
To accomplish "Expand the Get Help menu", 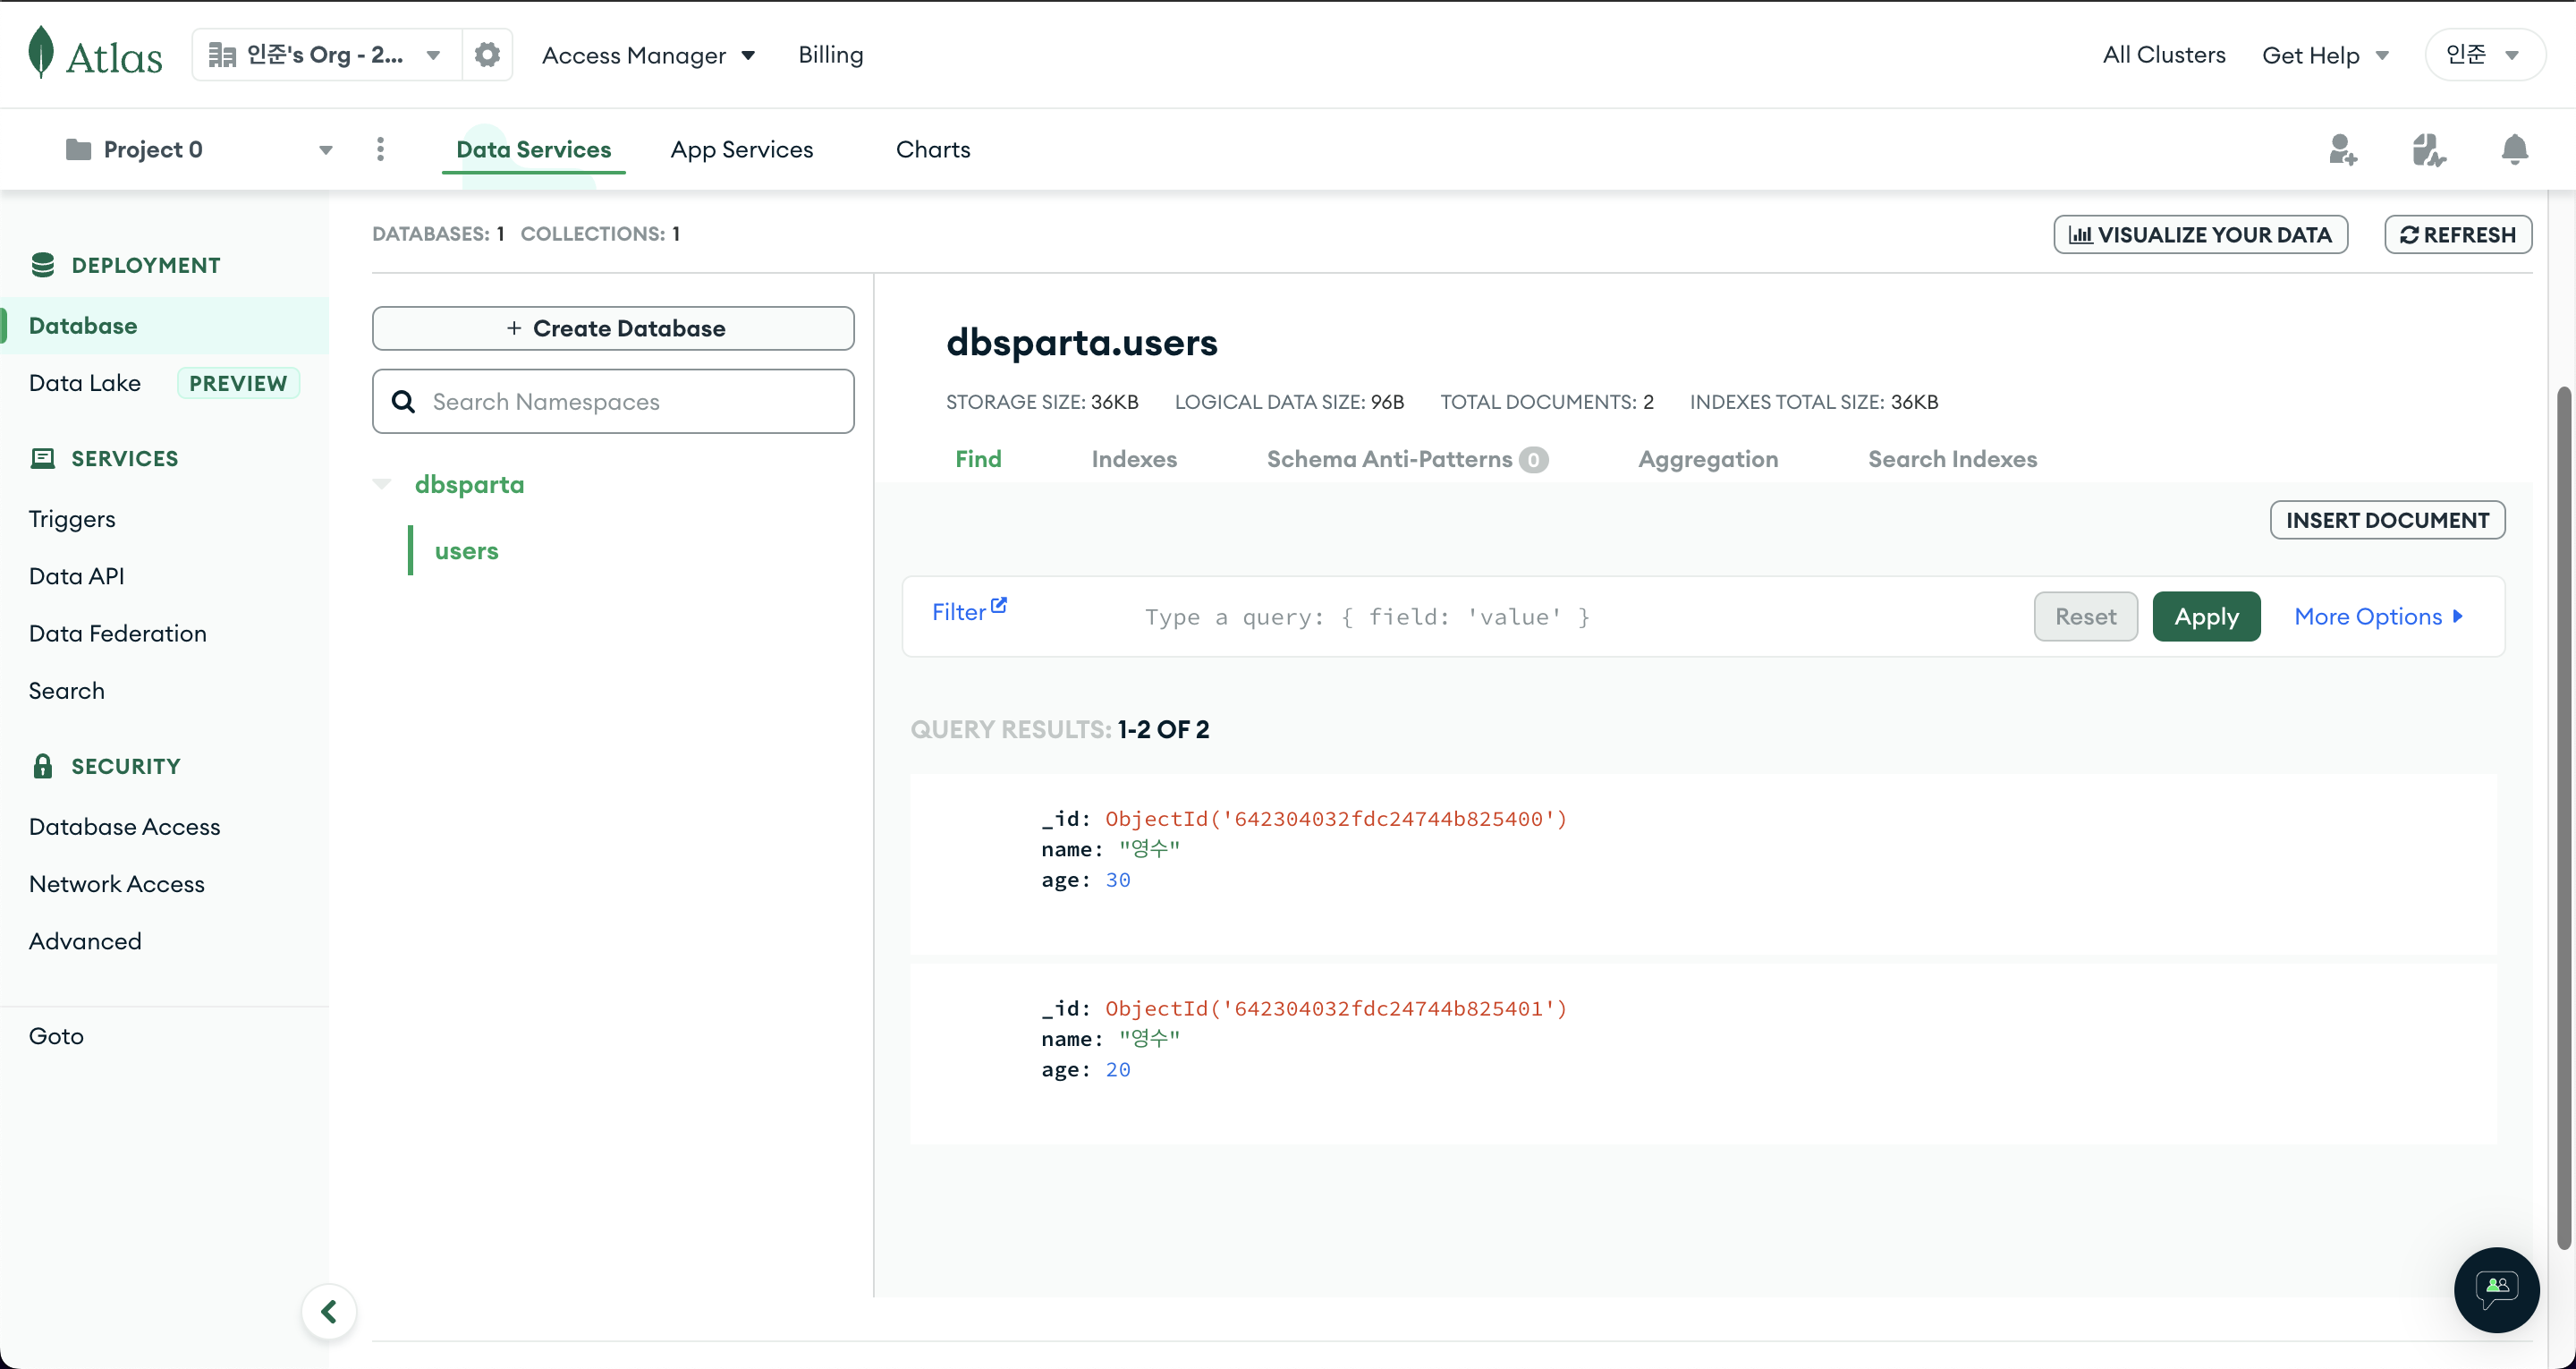I will coord(2325,55).
